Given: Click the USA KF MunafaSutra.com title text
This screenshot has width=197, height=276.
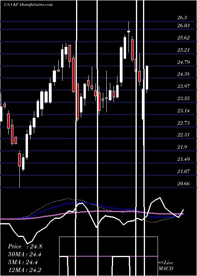Looking at the screenshot, I should [28, 5].
